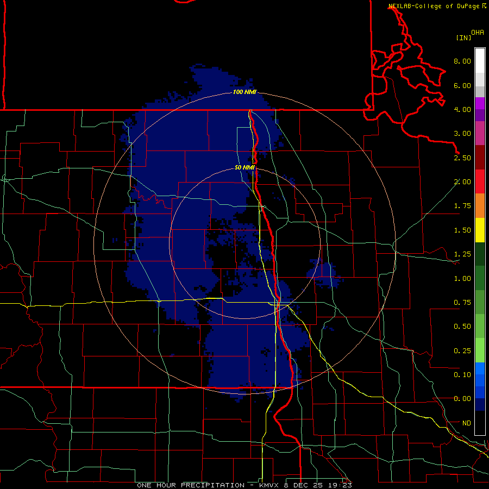Viewport: 489px width, 489px height.
Task: Select the 1.00 legend value
Action: coord(462,279)
